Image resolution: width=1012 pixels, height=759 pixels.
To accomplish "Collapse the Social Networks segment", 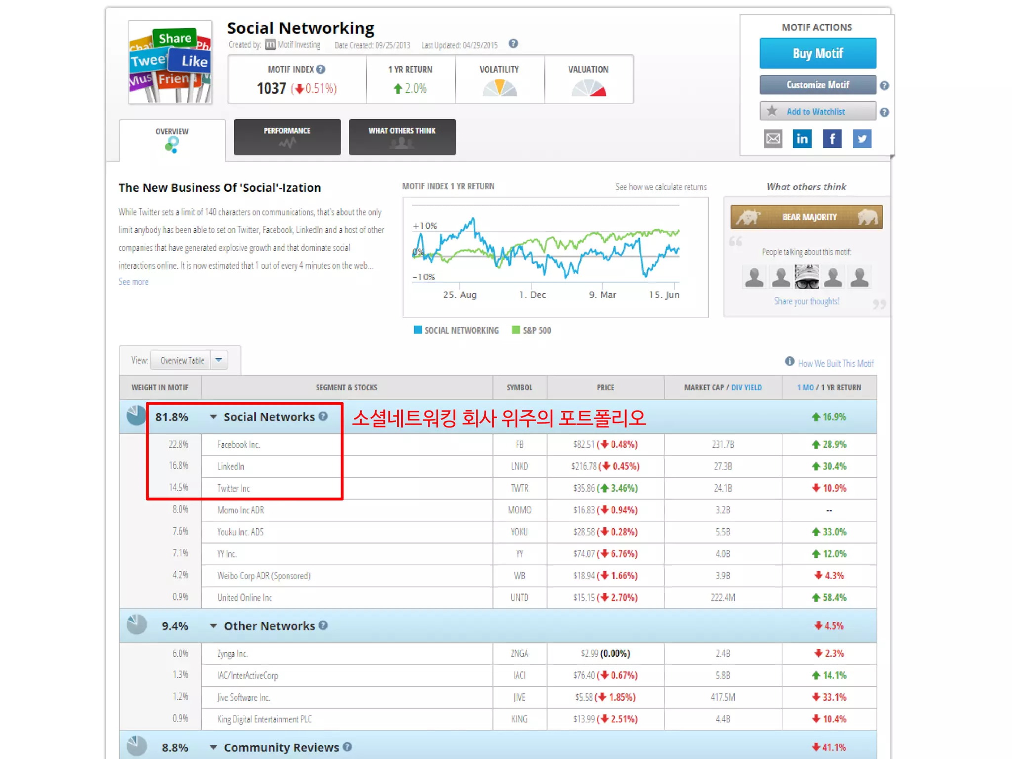I will point(213,417).
